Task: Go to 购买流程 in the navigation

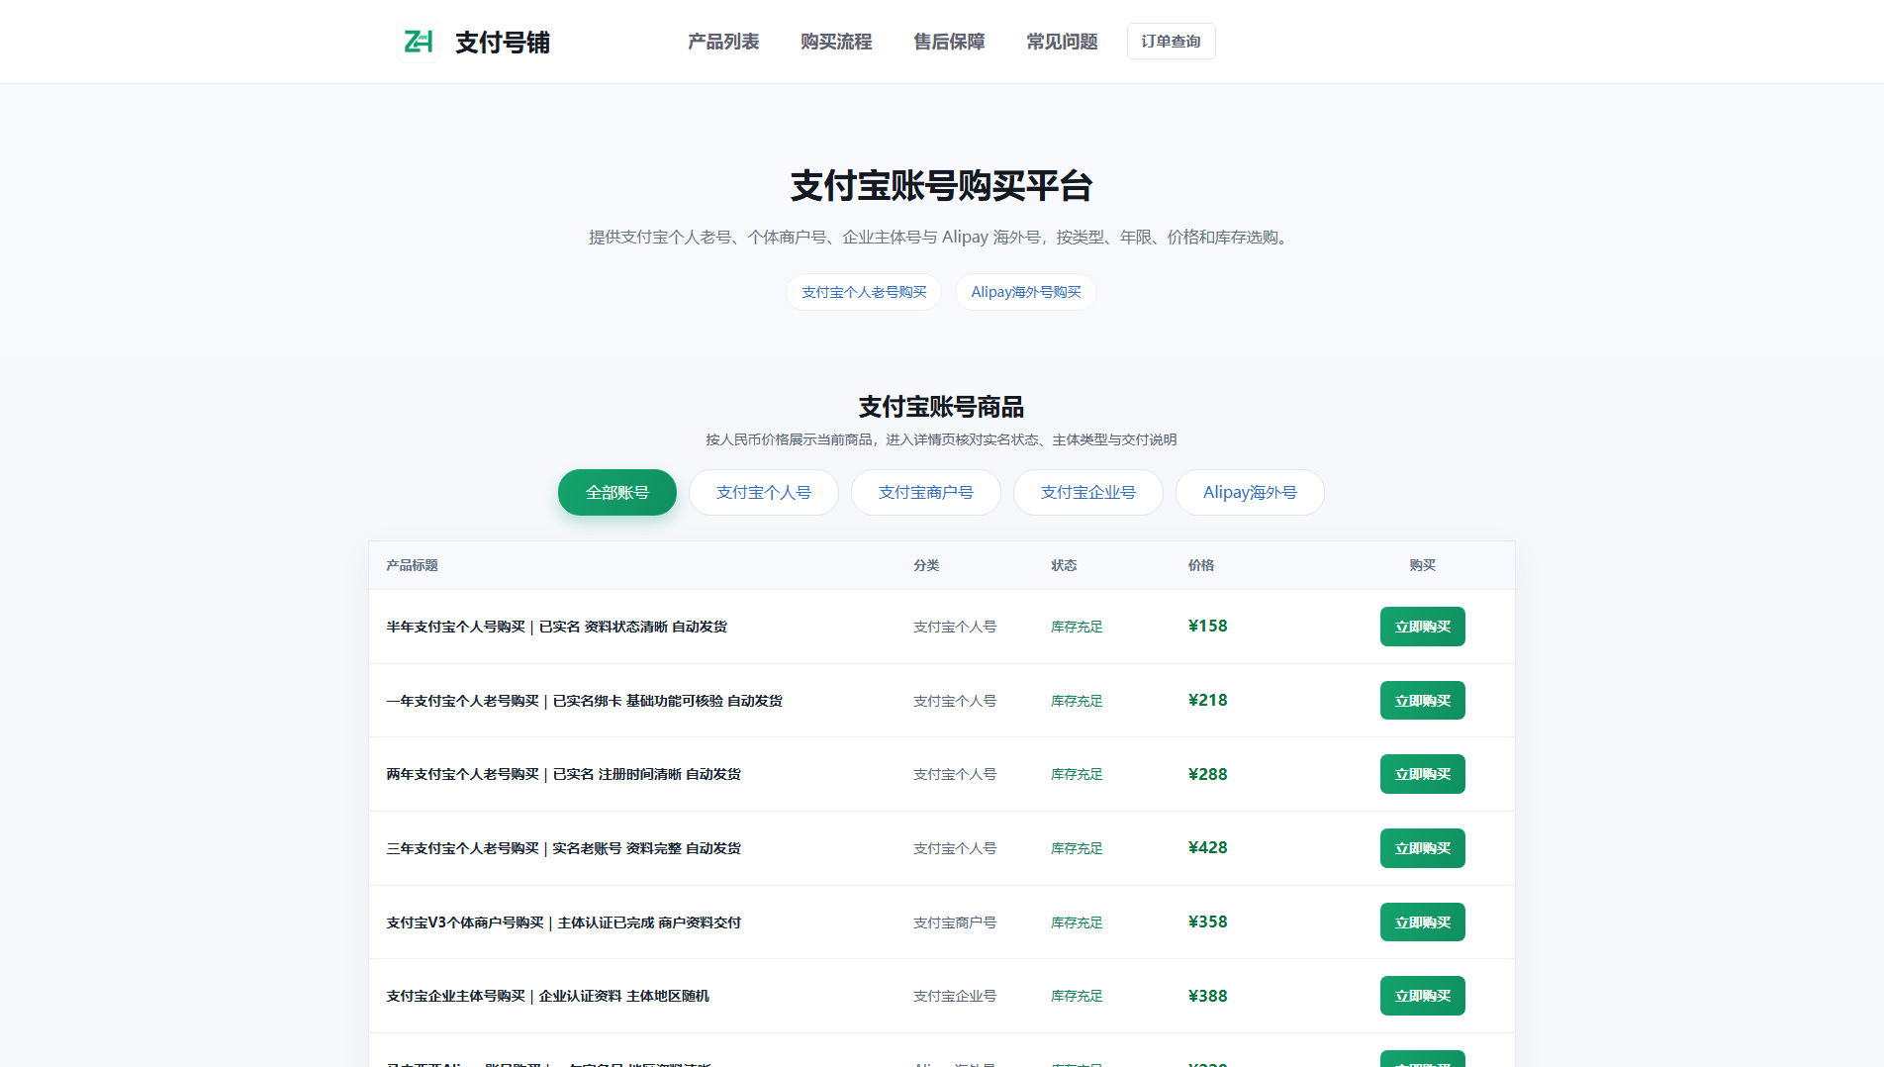Action: (836, 42)
